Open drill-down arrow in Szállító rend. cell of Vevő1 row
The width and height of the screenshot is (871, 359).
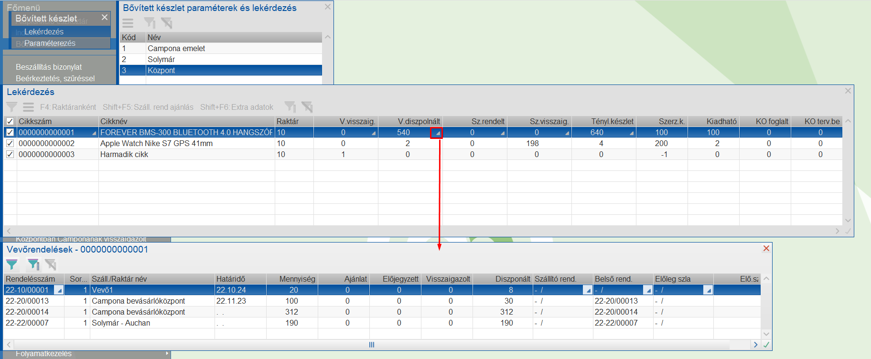pyautogui.click(x=588, y=290)
